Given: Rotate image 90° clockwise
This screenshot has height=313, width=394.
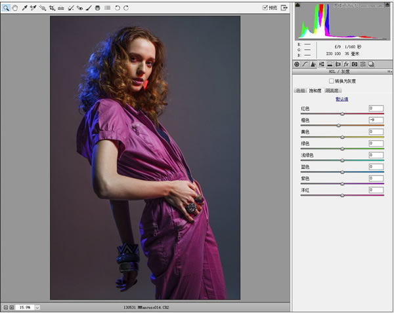Looking at the screenshot, I should pyautogui.click(x=126, y=8).
